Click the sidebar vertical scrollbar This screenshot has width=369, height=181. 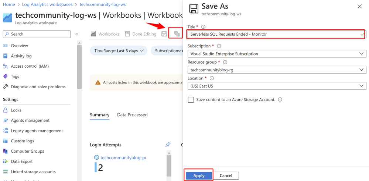79,67
